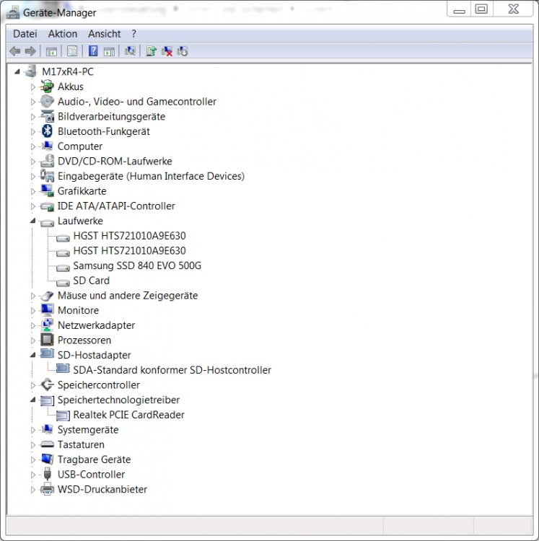Expand the USB-Controller node
This screenshot has height=541, width=539.
click(32, 475)
